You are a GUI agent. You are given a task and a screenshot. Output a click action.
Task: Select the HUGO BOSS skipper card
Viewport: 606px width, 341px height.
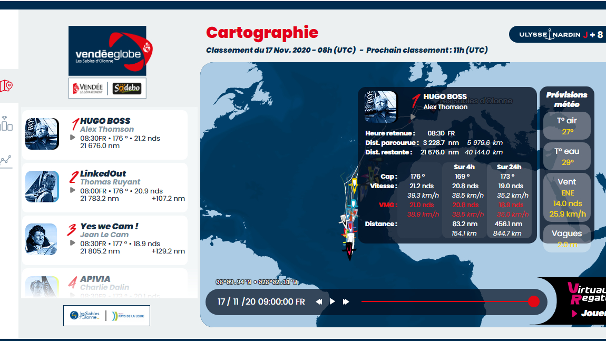[x=105, y=135]
